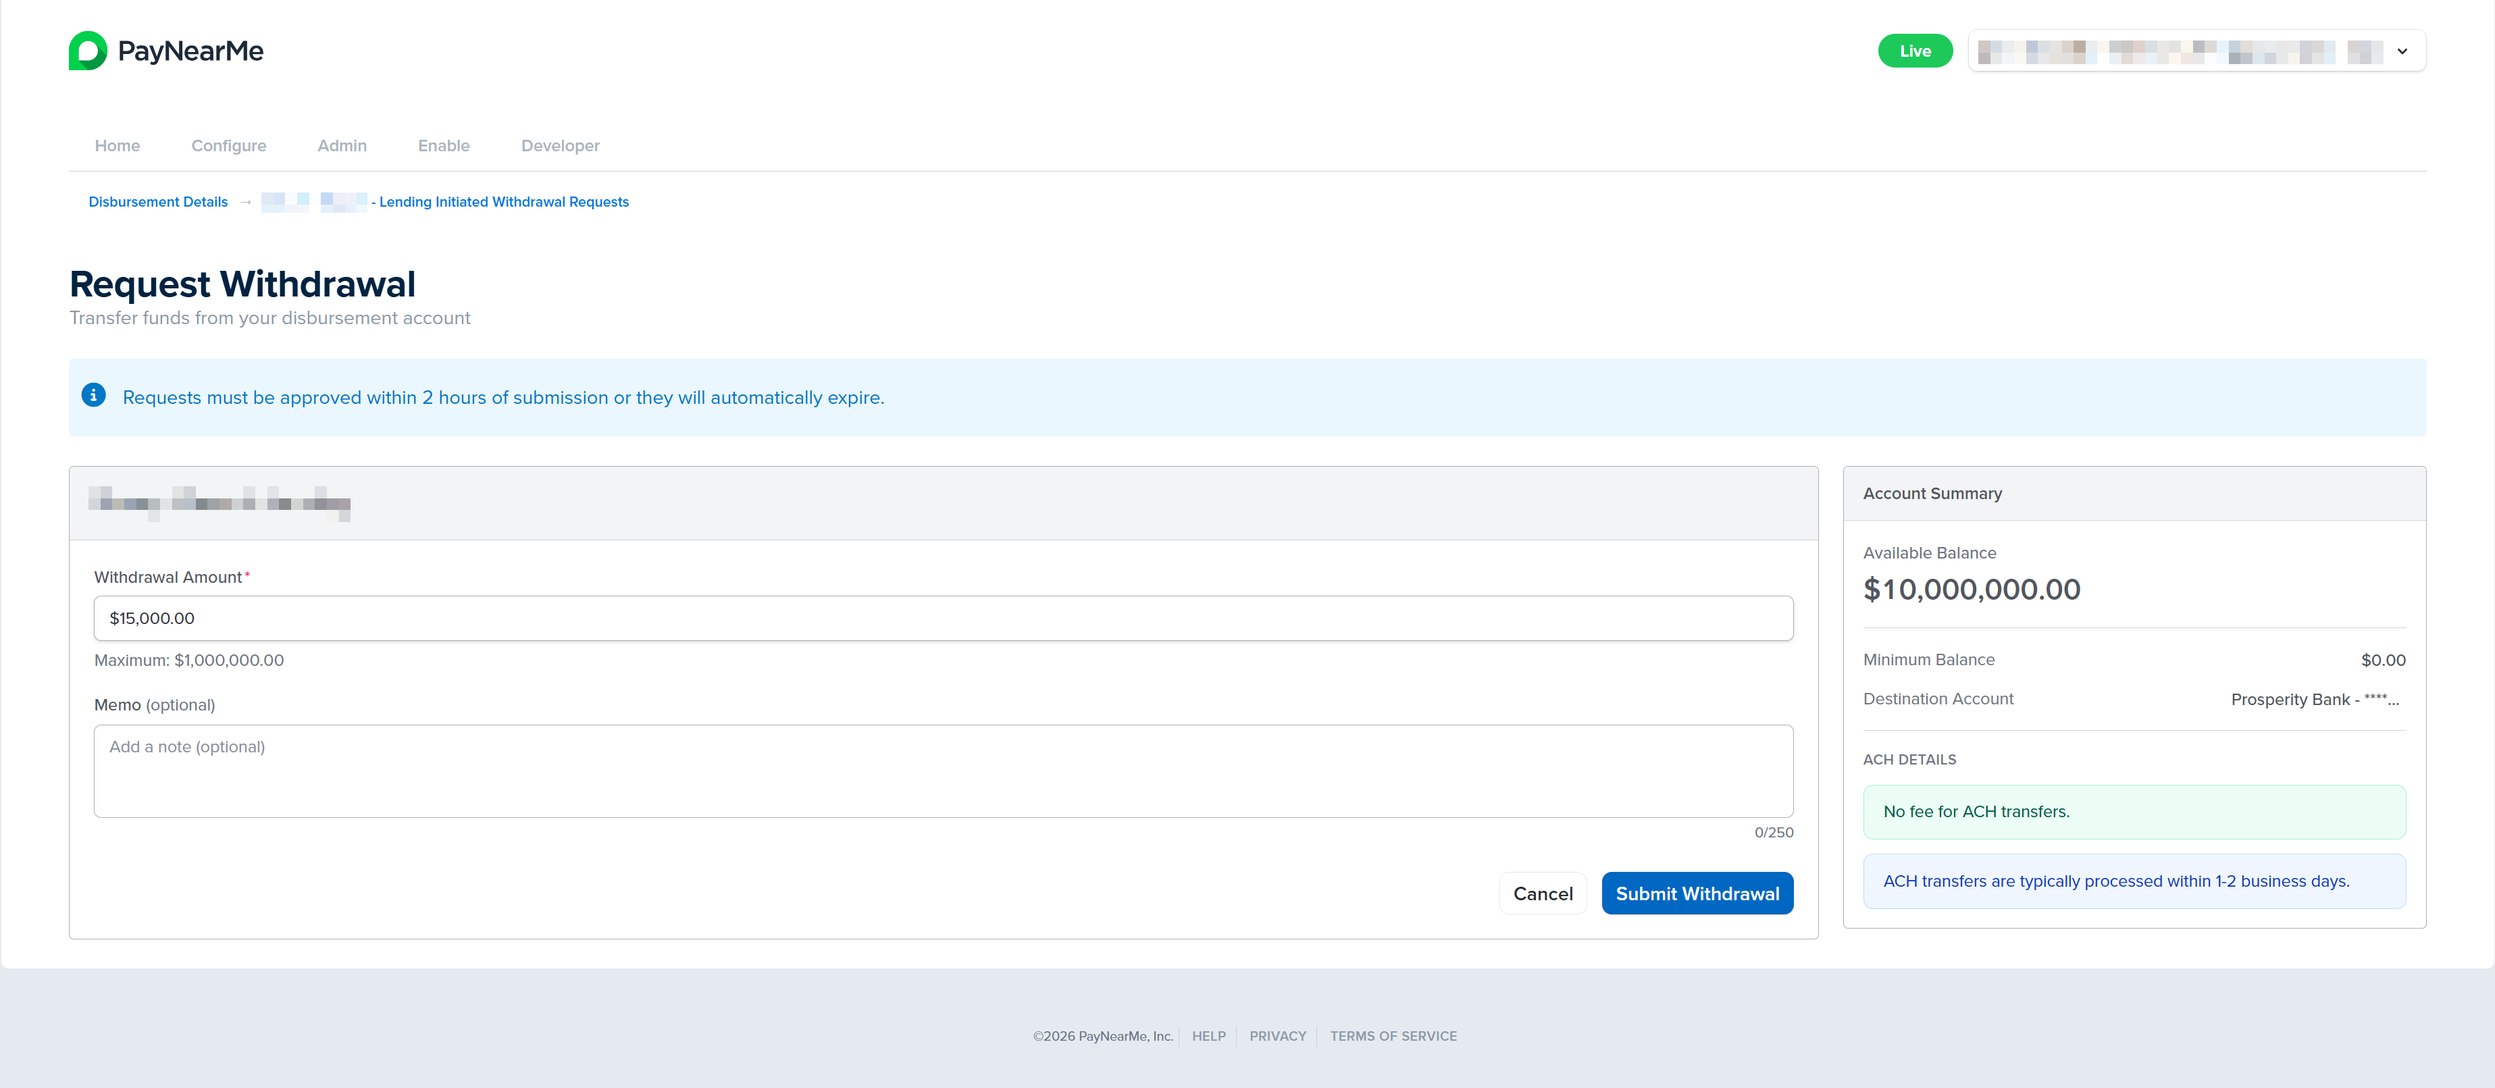Screen dimensions: 2495x1088
Task: Click the Maximum: $1,000,000.00 hint text
Action: click(x=189, y=660)
